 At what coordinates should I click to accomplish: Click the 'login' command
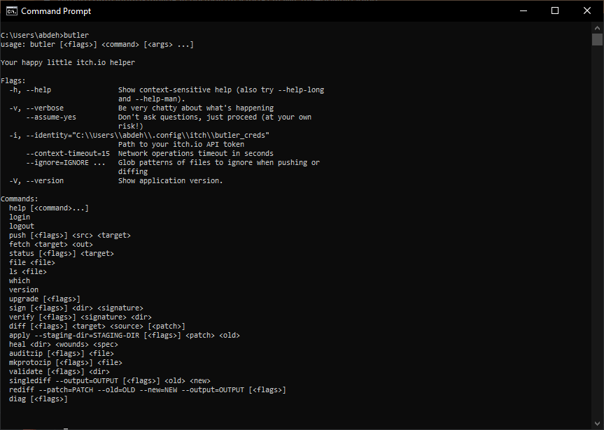point(20,217)
